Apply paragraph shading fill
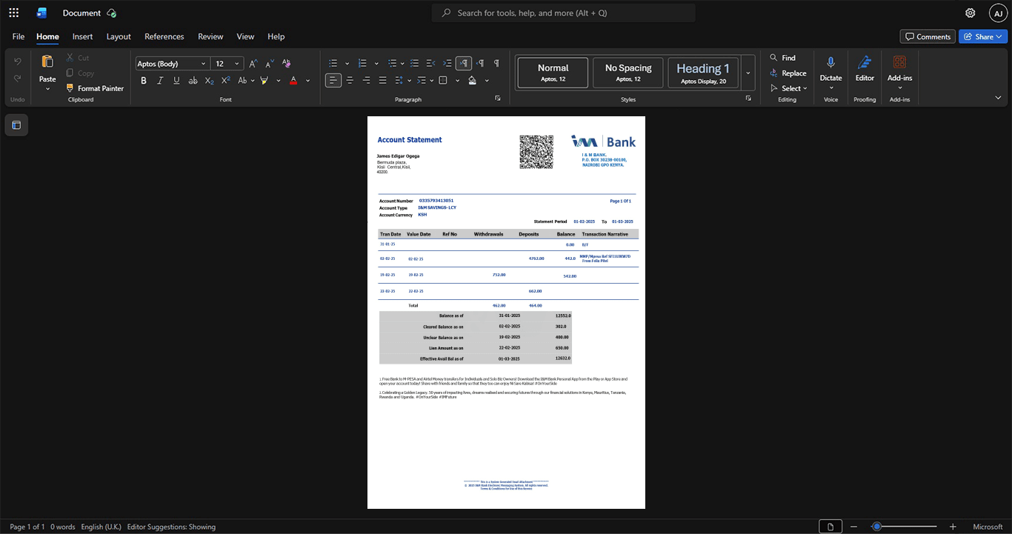The height and width of the screenshot is (534, 1012). pos(473,80)
